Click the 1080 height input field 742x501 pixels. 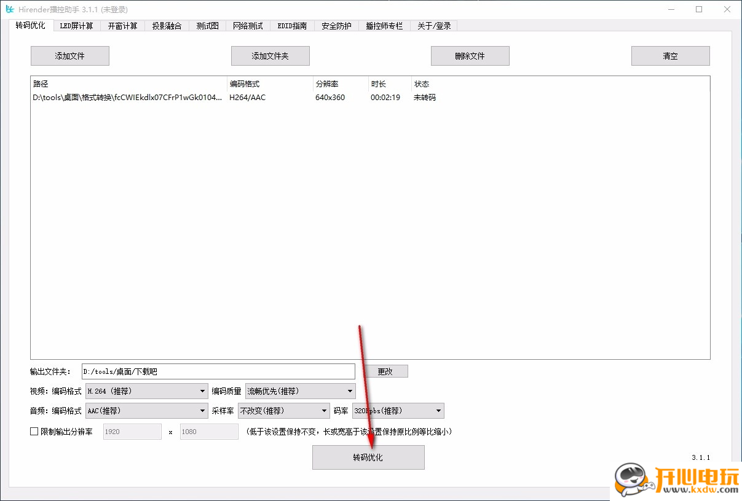pos(209,432)
